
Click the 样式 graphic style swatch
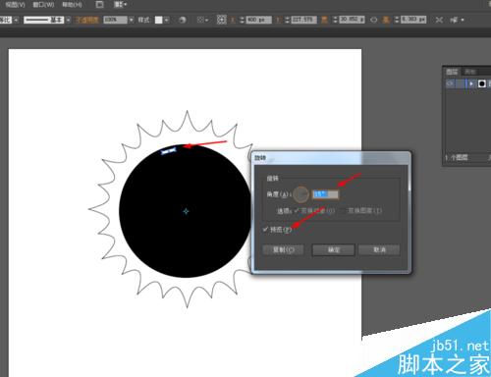tap(159, 20)
